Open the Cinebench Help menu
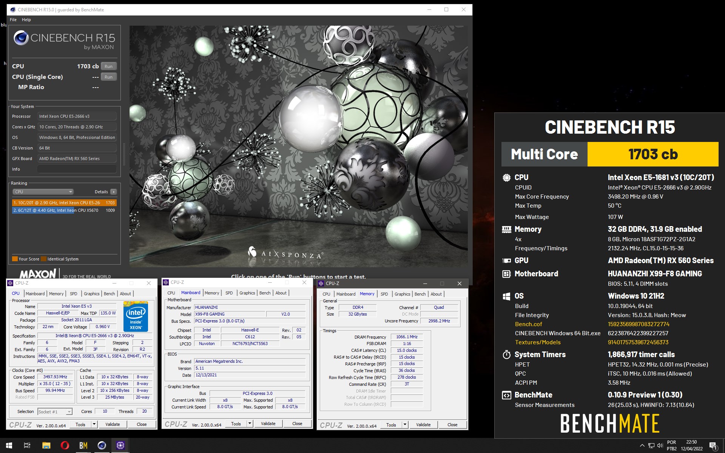 coord(26,20)
